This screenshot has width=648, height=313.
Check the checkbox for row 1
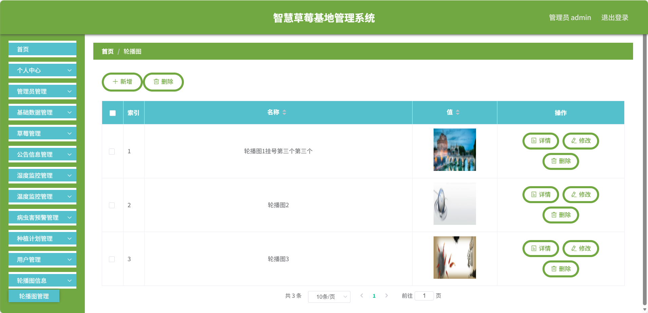112,152
